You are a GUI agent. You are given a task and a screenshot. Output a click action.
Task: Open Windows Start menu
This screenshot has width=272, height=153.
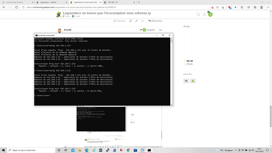point(3,150)
